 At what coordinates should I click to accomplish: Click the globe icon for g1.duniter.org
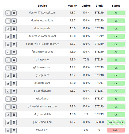(x=14, y=91)
